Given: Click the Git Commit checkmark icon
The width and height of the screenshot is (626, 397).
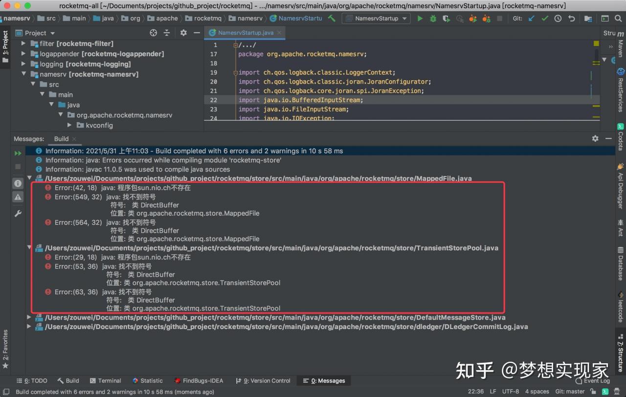Looking at the screenshot, I should pos(545,18).
